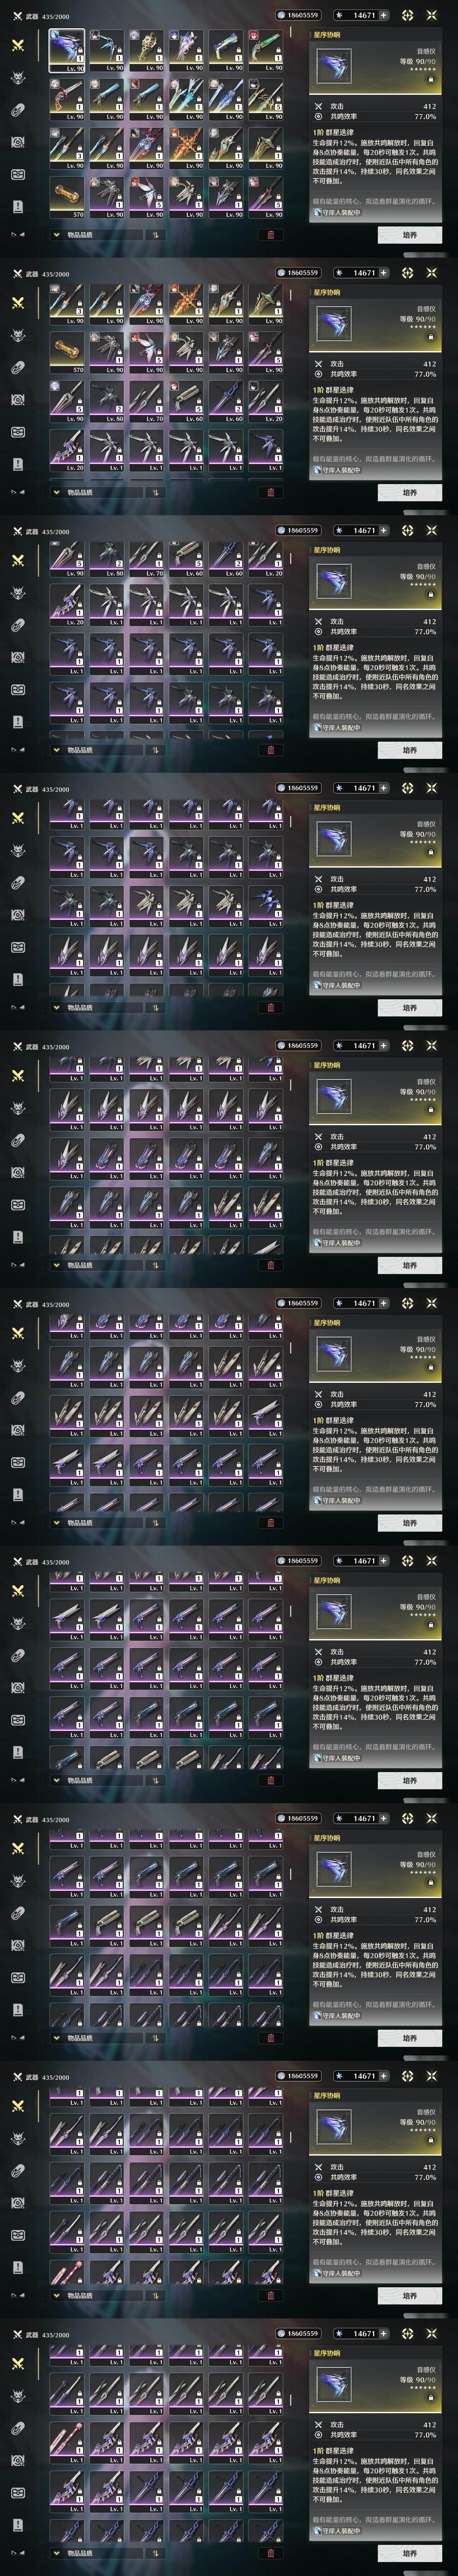This screenshot has height=2576, width=458.
Task: Open the exclamation-mark quest items tab, topmost sidebar
Action: [x=17, y=206]
